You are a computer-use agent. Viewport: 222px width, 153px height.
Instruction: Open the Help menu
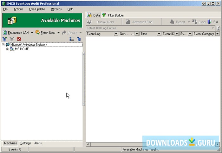click(x=70, y=9)
